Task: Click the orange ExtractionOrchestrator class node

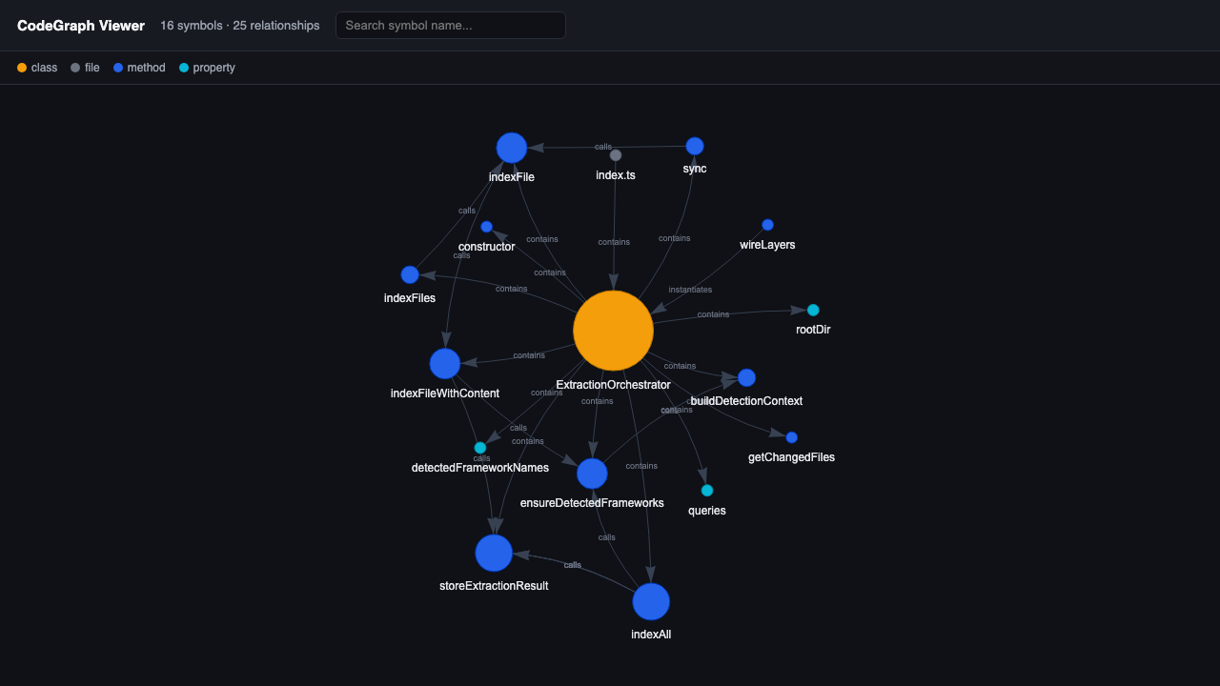Action: (x=613, y=331)
